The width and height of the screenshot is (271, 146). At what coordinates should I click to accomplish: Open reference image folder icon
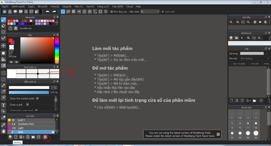(236, 38)
